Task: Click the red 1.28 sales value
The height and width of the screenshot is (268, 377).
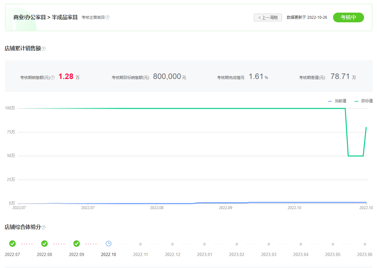Action: tap(66, 76)
